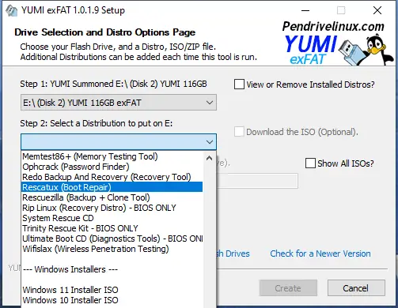Click the Create button
The image size is (398, 308).
(288, 288)
